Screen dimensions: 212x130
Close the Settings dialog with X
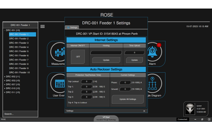click(x=144, y=111)
